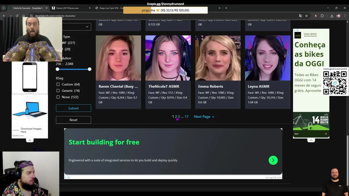Click the Abrir label on OGGI ad

pyautogui.click(x=296, y=134)
